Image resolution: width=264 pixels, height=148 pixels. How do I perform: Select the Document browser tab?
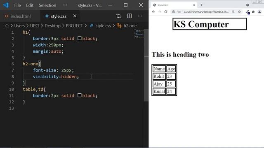click(x=173, y=5)
